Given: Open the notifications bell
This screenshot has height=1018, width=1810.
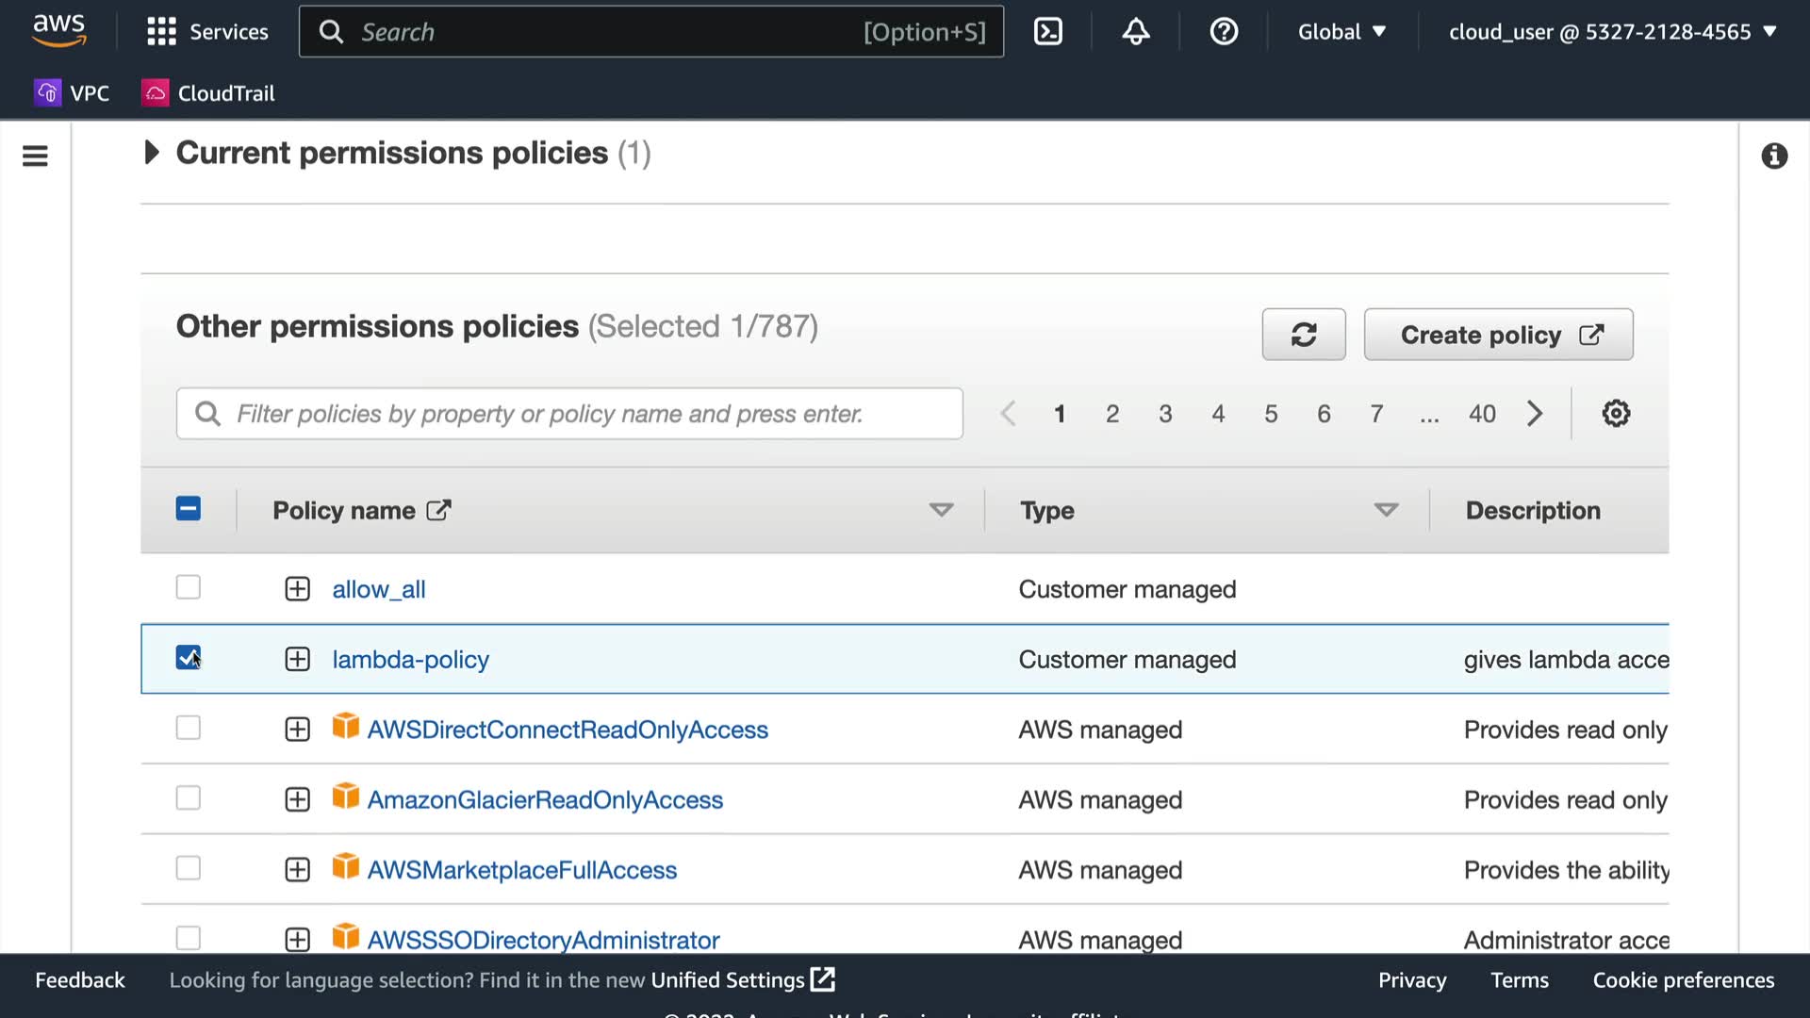Looking at the screenshot, I should coord(1135,32).
